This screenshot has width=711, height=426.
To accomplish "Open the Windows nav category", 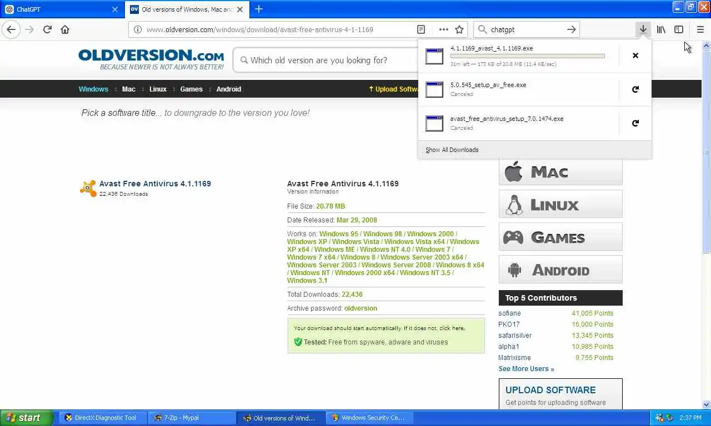I will [93, 89].
